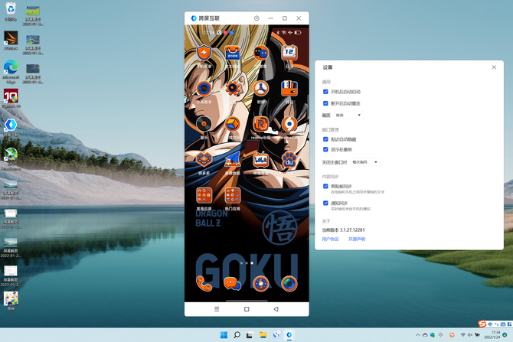The image size is (513, 342).
Task: Open the Baidu paw print app
Action: (x=289, y=160)
